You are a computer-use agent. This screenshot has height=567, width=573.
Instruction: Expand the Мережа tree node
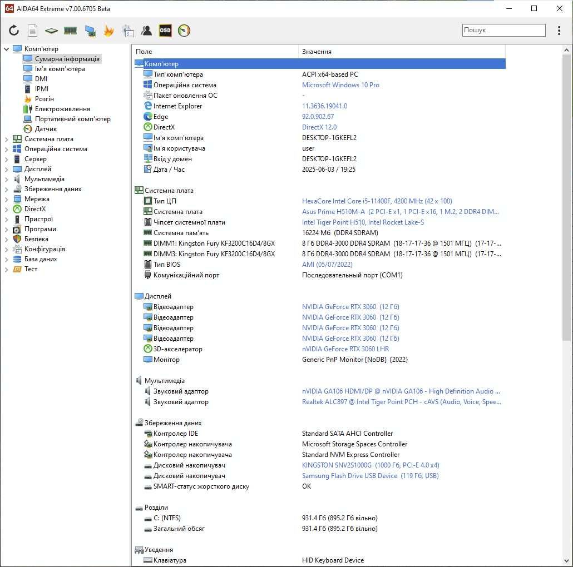pos(6,200)
